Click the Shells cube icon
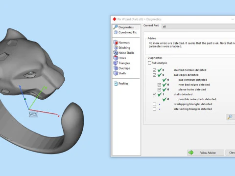 116,73
